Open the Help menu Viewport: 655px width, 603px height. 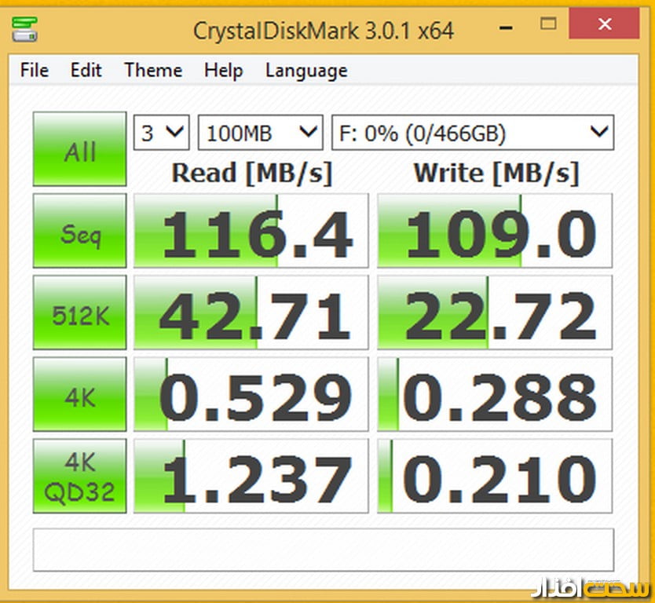coord(223,70)
